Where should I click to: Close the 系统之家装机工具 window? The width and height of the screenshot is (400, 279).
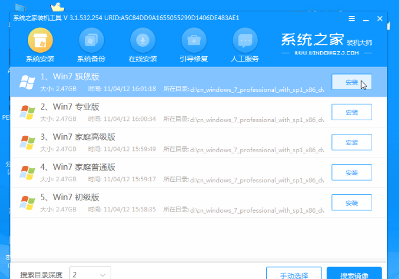coord(380,18)
